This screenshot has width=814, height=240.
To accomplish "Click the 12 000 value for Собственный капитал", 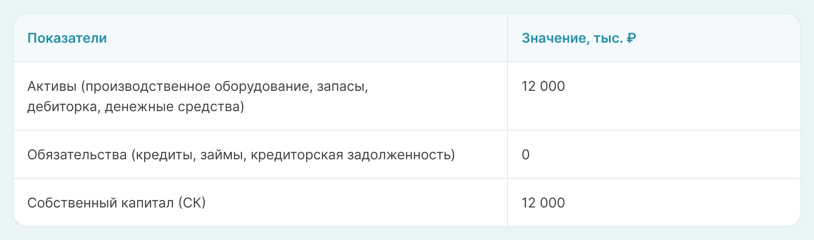I will 543,203.
